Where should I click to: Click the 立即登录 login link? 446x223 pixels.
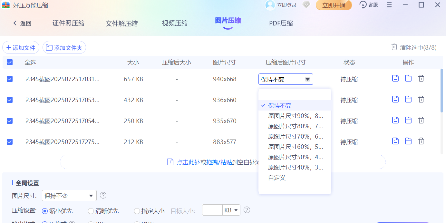(x=287, y=5)
